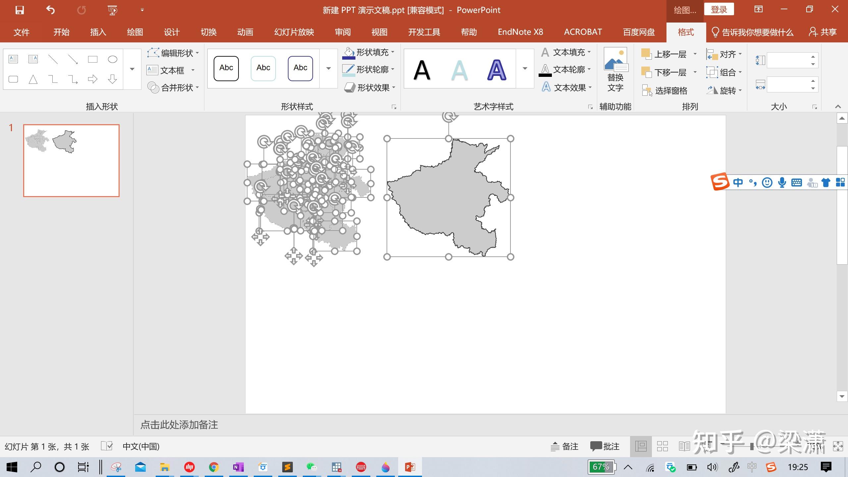The width and height of the screenshot is (848, 477).
Task: Select the isosceles triangle shape
Action: 33,79
